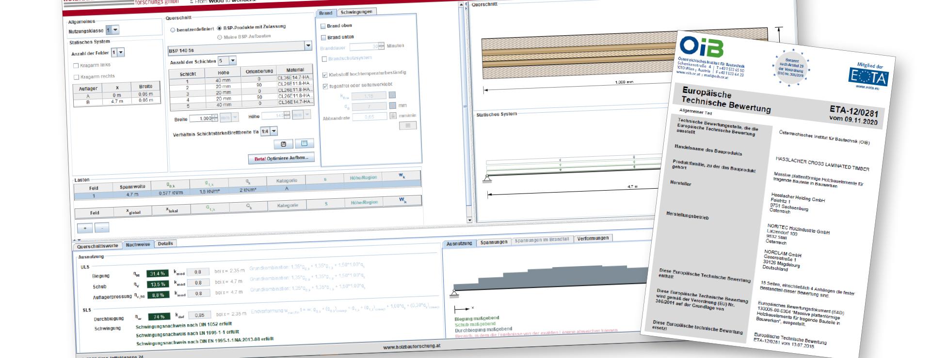Click the grey button below Abbrandrate mm/min
This screenshot has width=931, height=358.
point(408,125)
